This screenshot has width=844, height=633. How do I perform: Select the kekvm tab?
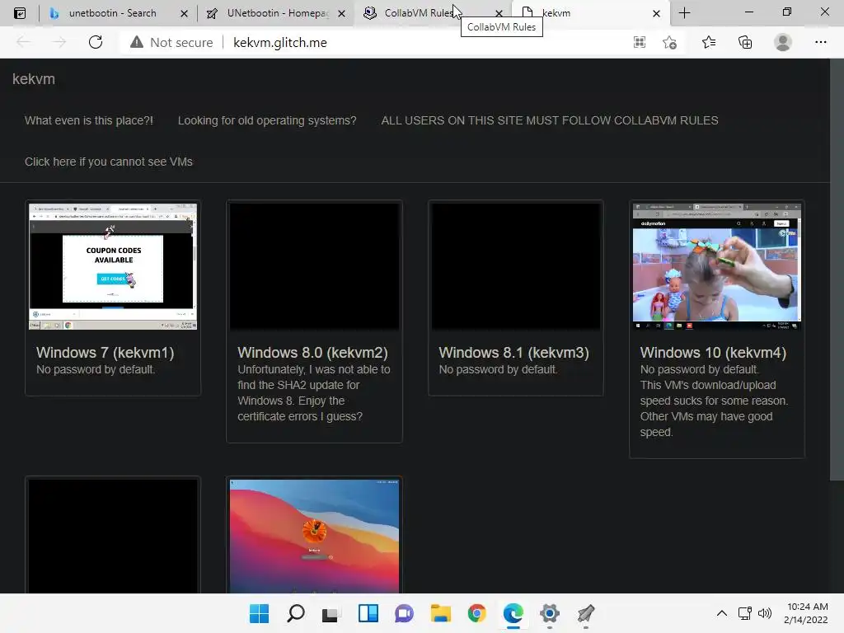(x=589, y=13)
